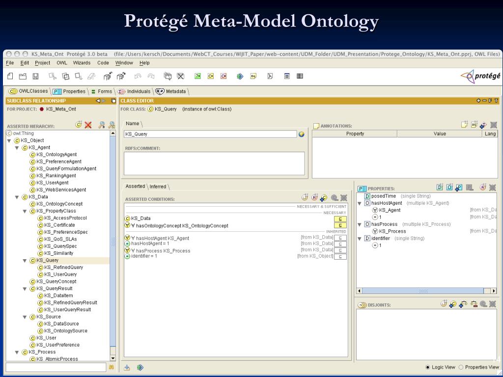503x377 pixels.
Task: Collapse the KS_Object tree node
Action: click(9, 140)
